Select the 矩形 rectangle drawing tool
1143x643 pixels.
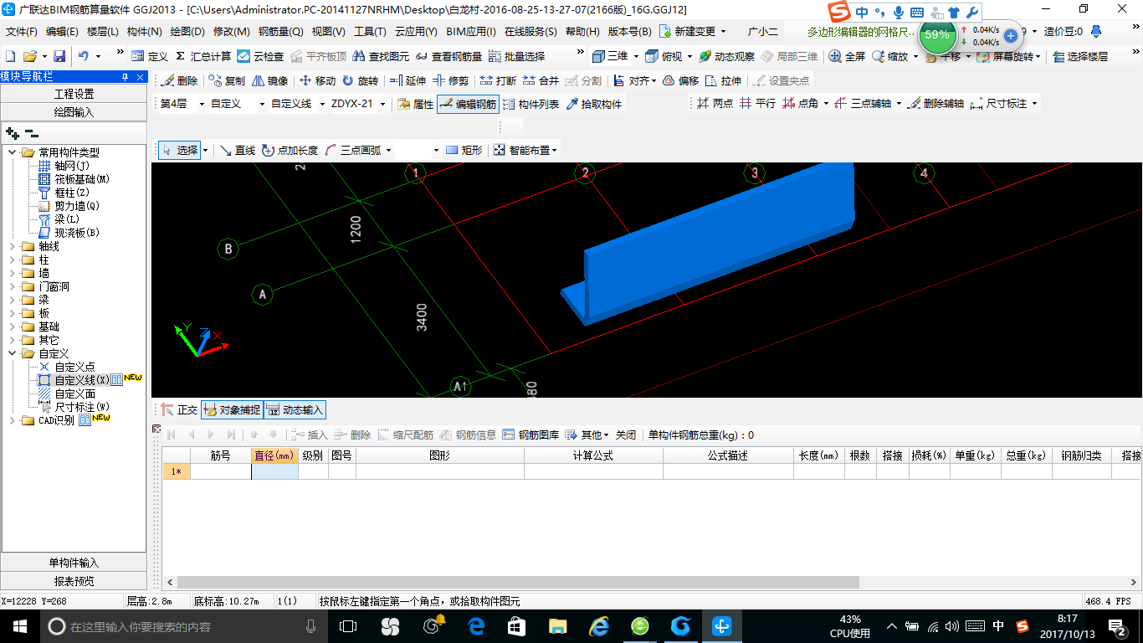464,151
